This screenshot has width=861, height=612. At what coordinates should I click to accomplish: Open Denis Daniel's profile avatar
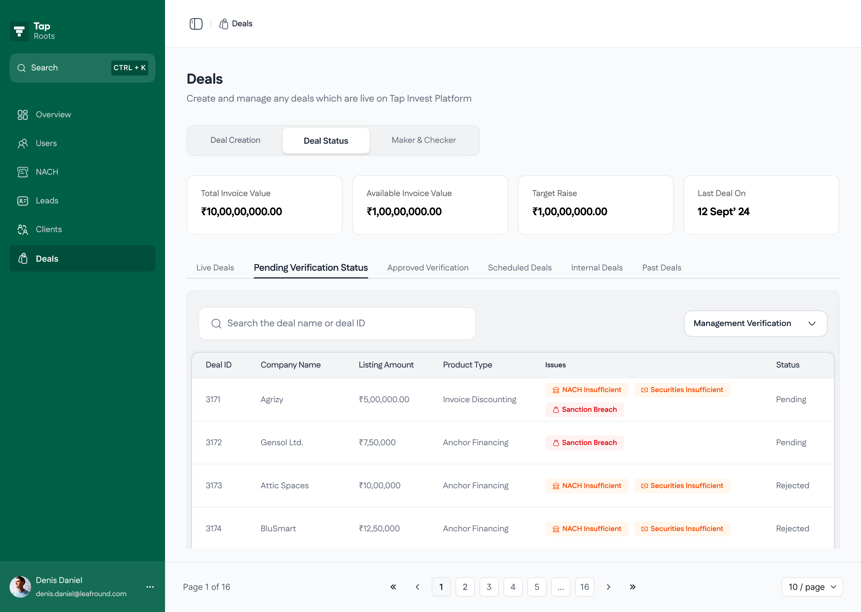point(20,587)
